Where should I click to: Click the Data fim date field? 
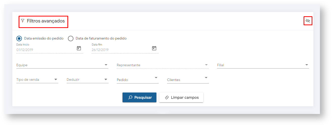click(x=121, y=50)
